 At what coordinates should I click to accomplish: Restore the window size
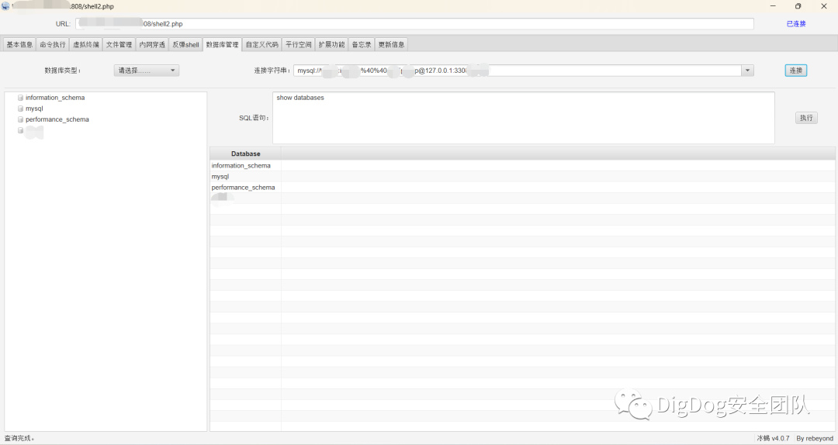tap(798, 6)
